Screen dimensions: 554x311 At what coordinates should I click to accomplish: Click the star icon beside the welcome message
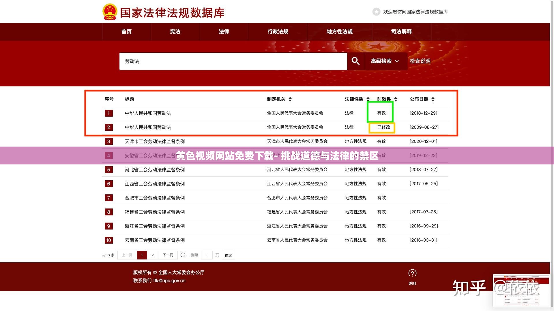376,12
